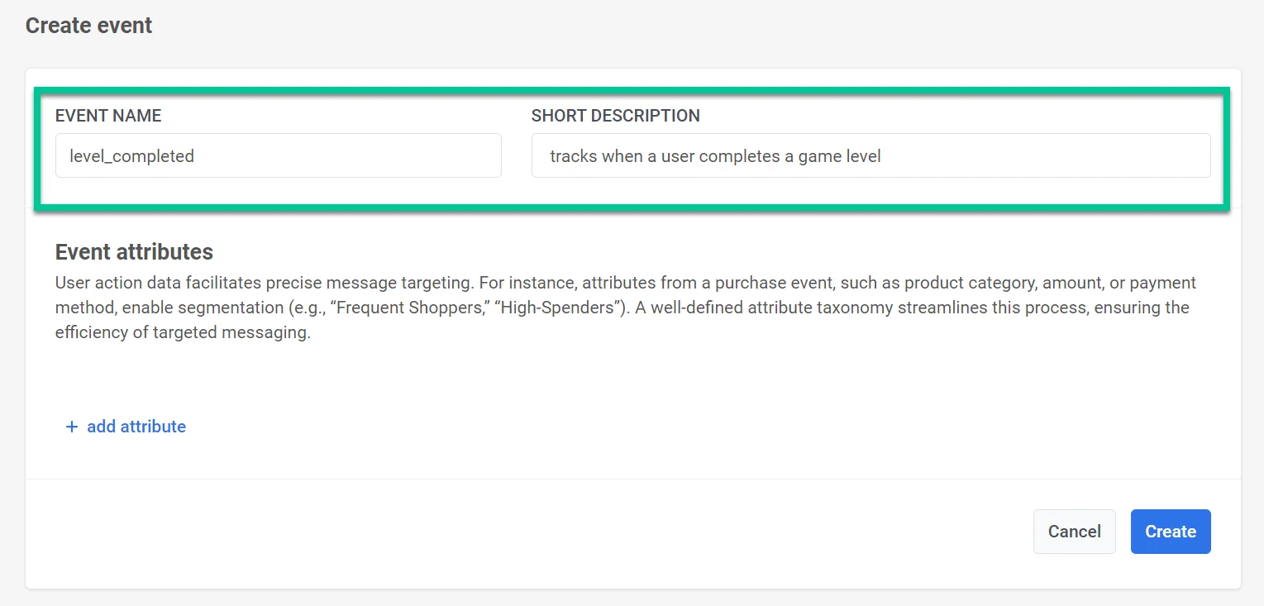Focus the Event Name input field

tap(278, 155)
